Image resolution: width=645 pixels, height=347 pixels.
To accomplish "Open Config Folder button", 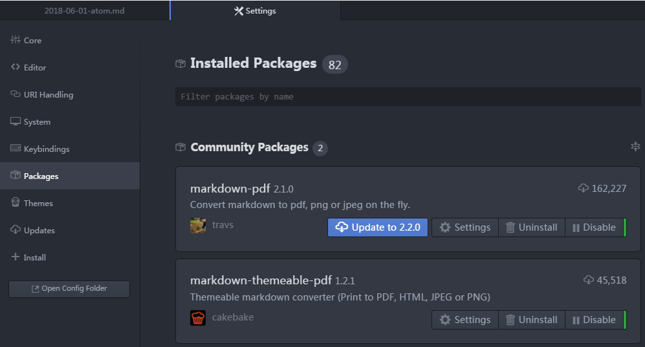I will 69,289.
